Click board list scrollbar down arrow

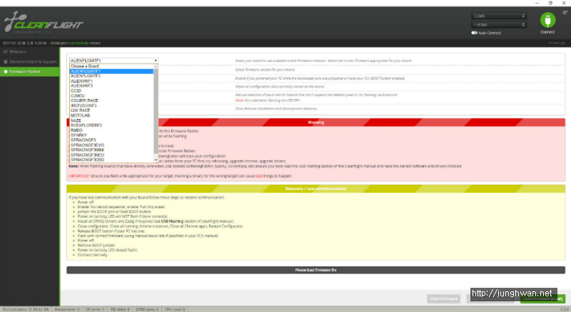(156, 160)
